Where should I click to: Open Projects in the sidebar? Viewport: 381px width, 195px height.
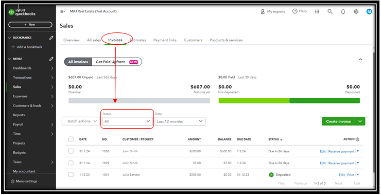[19, 143]
